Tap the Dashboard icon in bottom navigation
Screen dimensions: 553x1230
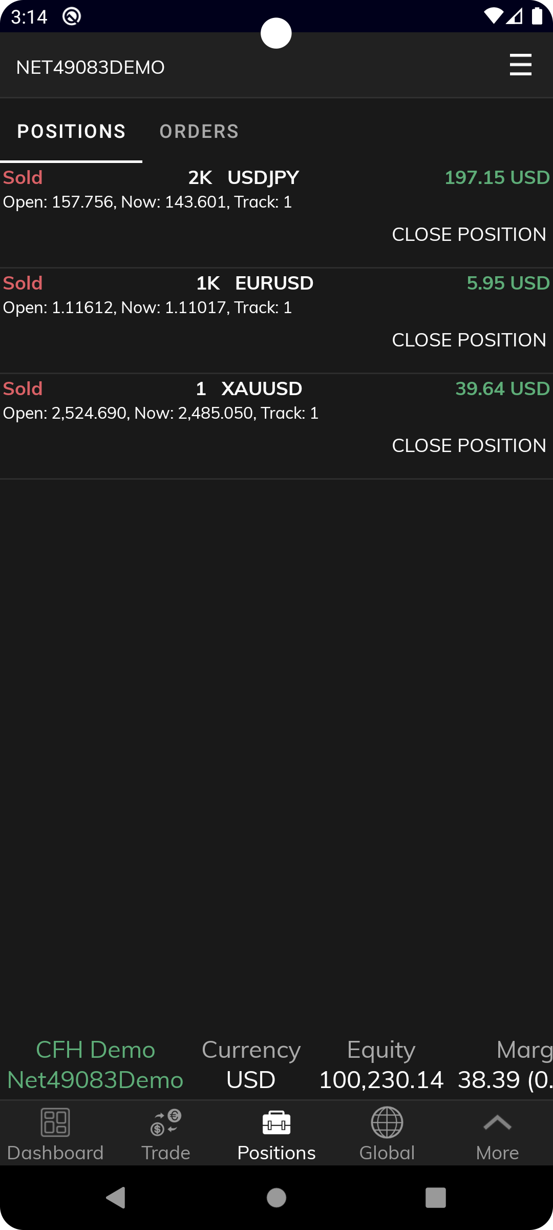[x=55, y=1122]
